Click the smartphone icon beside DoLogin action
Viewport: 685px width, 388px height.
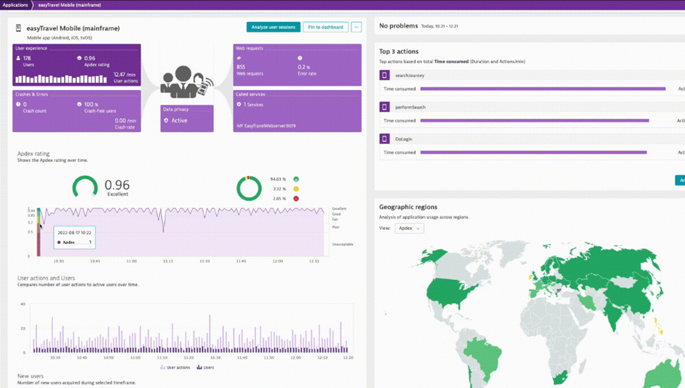(x=385, y=138)
